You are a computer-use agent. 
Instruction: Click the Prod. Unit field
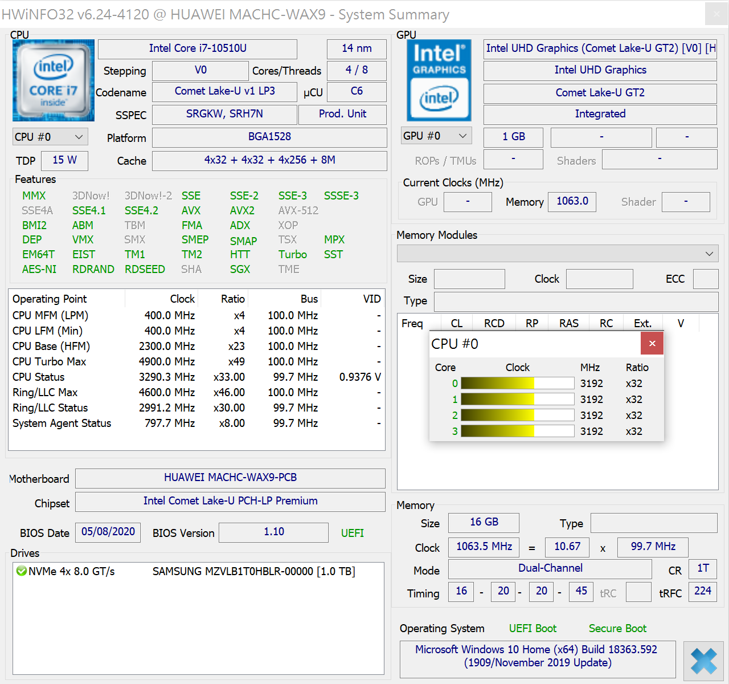[x=342, y=115]
